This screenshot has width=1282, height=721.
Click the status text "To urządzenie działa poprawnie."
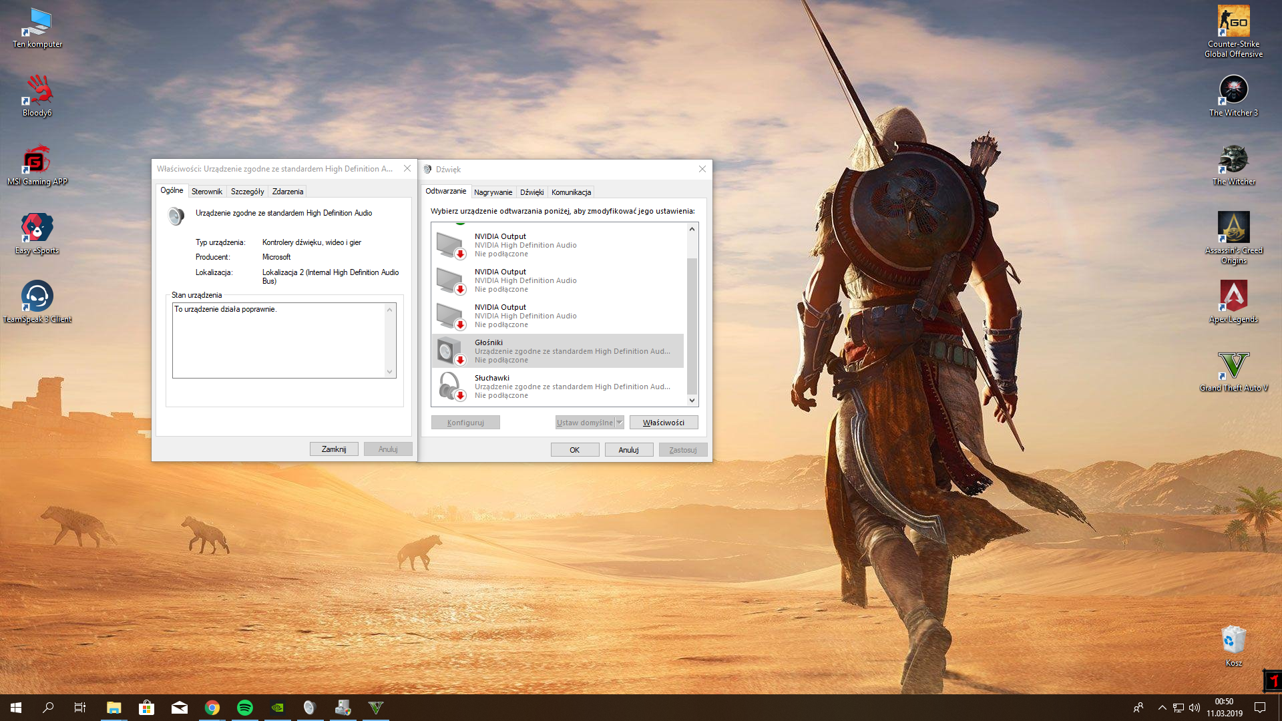click(225, 309)
